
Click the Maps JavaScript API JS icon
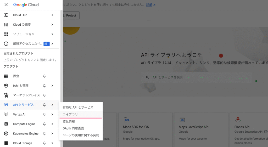coord(182,120)
